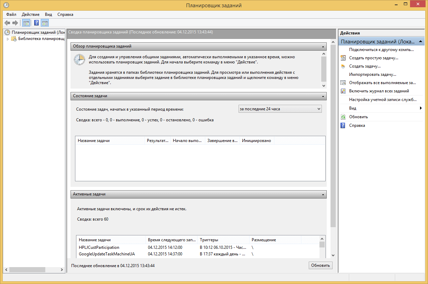Viewport: 428px width, 284px height.
Task: Click 'Отображать все выполняемые задачи' action
Action: [382, 83]
